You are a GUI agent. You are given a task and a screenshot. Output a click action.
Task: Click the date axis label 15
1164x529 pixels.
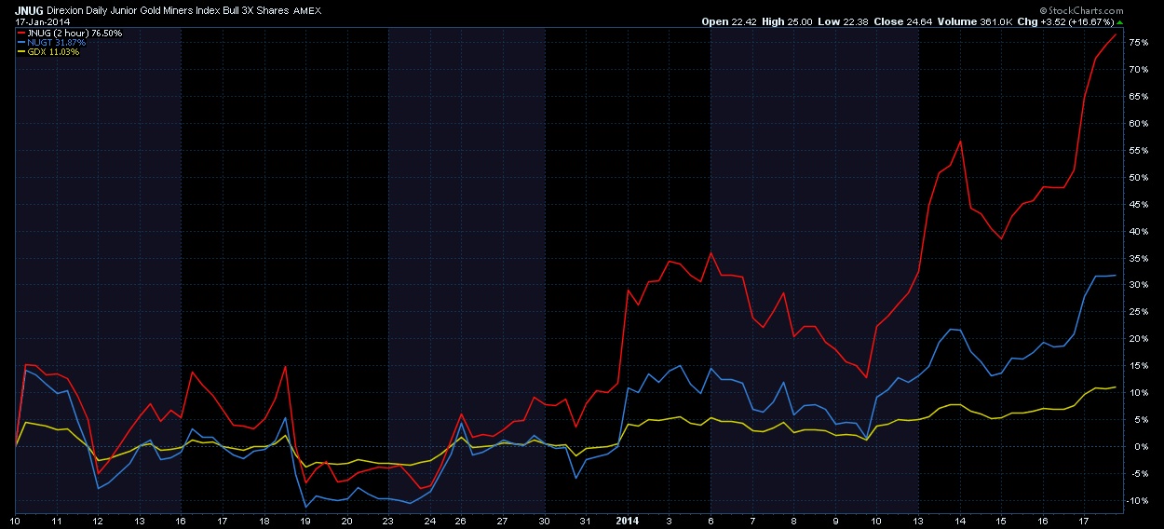(1000, 522)
